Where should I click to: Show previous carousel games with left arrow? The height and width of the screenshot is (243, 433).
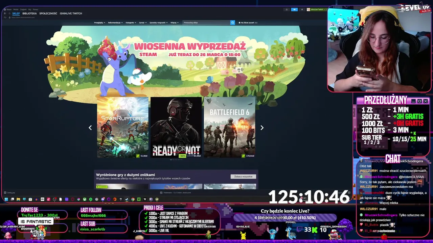point(90,128)
